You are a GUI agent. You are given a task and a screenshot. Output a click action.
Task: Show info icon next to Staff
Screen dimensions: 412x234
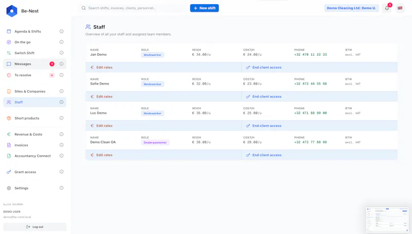click(x=61, y=102)
